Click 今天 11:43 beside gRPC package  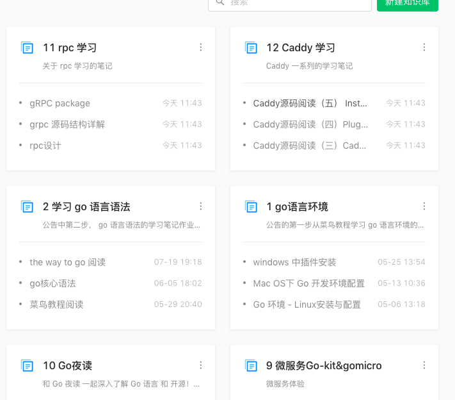(182, 103)
